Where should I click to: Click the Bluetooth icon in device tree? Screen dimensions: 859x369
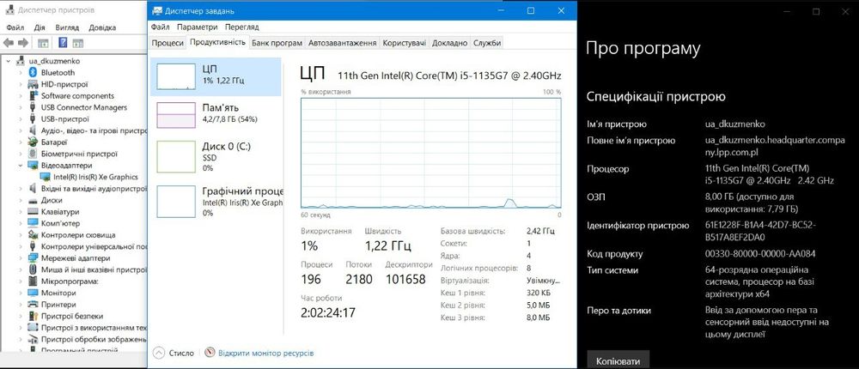[x=33, y=72]
